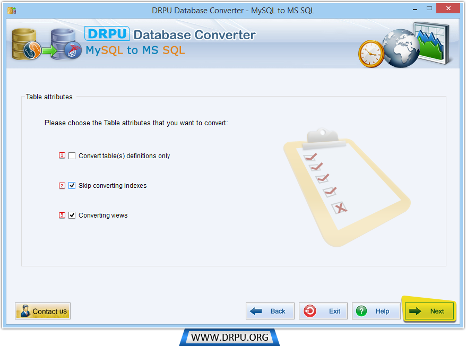466x346 pixels.
Task: Click the 'Convert table(s) definitions only' label
Action: pyautogui.click(x=124, y=156)
